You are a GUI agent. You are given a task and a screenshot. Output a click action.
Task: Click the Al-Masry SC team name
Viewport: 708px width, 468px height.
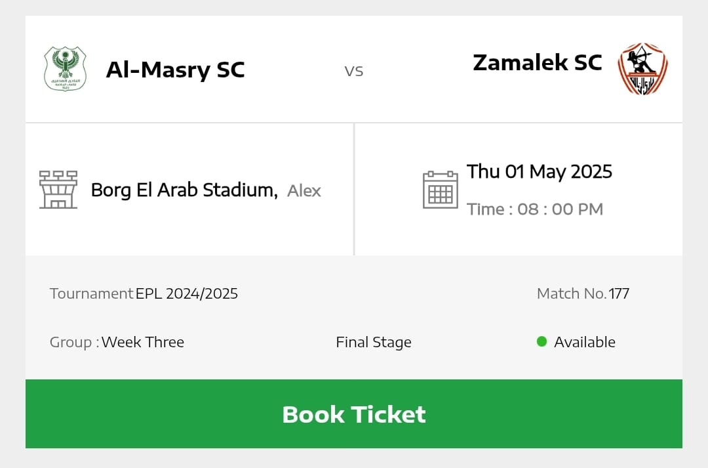coord(175,70)
